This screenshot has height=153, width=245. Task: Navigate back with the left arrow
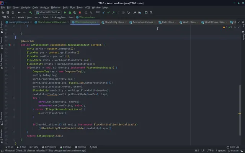pos(19,13)
